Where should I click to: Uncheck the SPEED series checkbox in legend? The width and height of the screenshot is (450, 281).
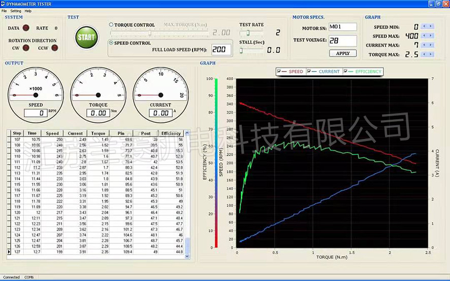(x=279, y=72)
